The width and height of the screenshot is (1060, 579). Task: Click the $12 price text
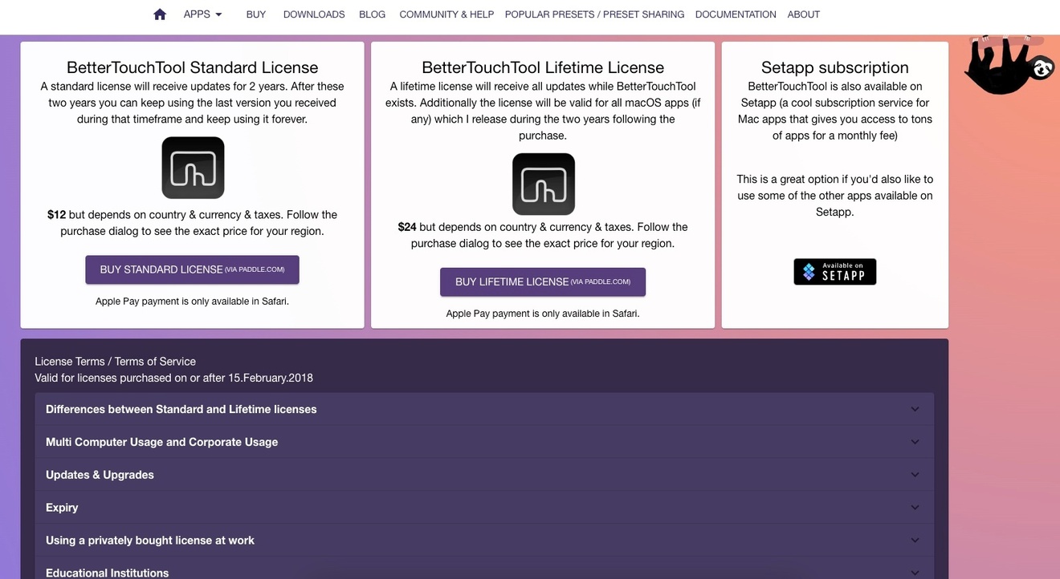[56, 215]
